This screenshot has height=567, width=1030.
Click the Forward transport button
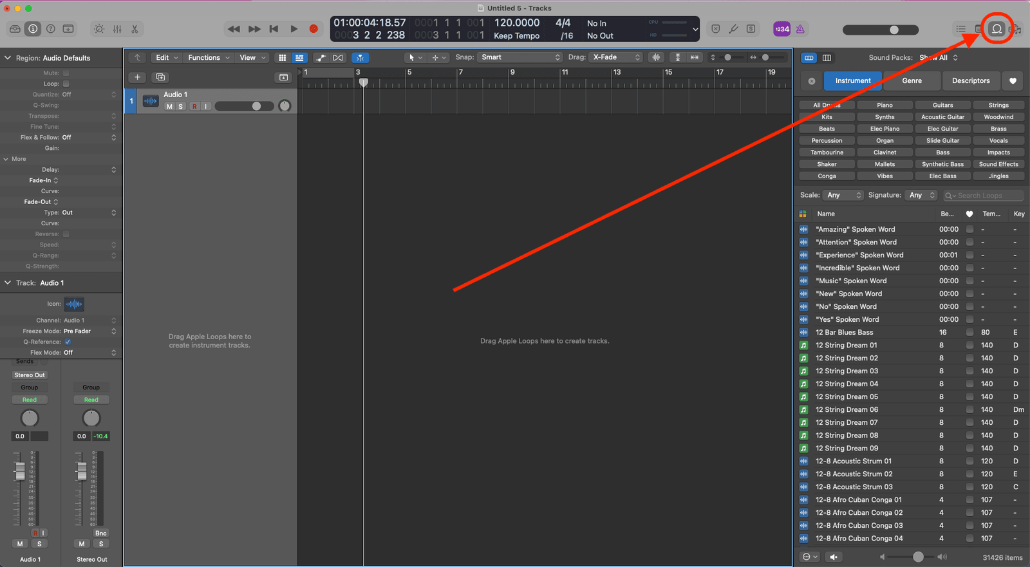click(x=254, y=29)
